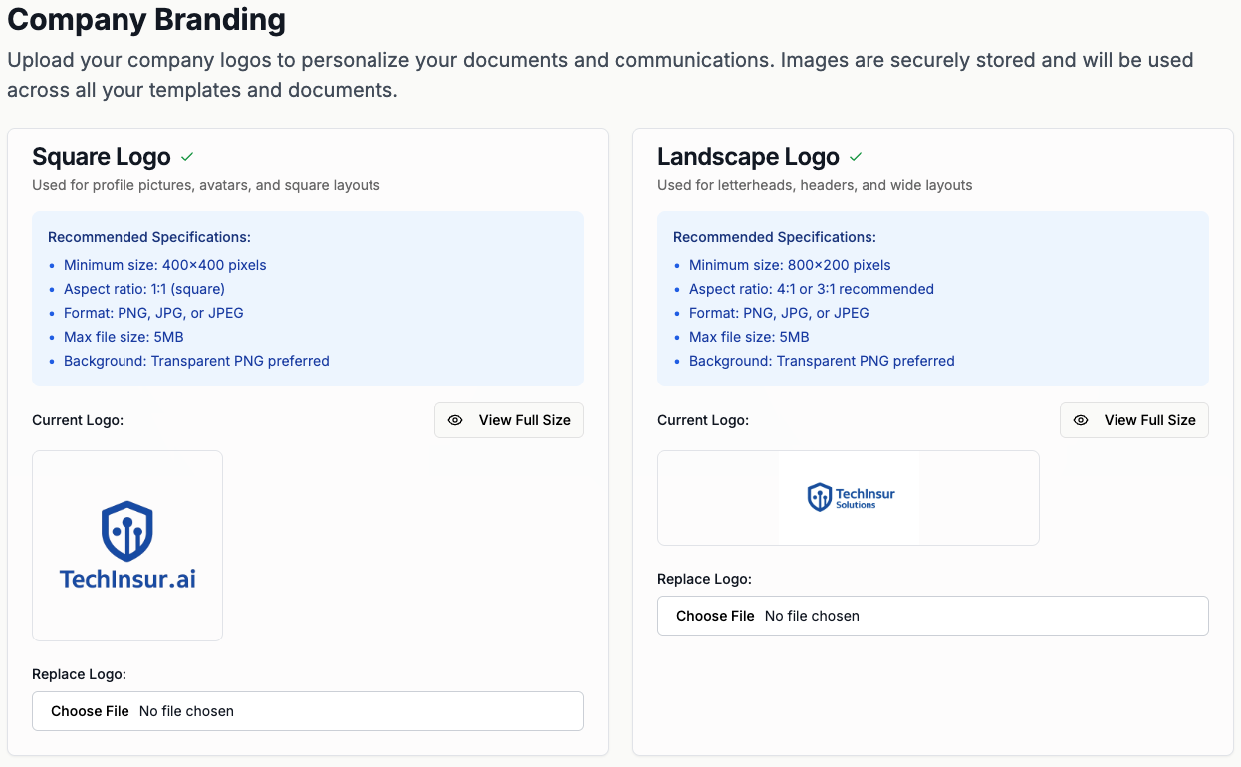Click 'Used for letterheads, headers, and wide layouts'

pos(815,185)
